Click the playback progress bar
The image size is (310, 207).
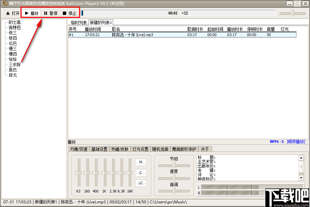(x=178, y=13)
